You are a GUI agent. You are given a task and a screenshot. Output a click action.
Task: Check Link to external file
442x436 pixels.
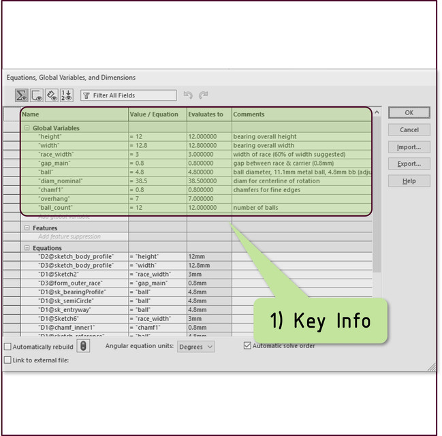point(8,360)
